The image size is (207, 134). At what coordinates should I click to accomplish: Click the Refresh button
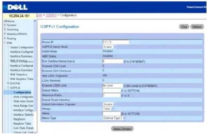click(197, 27)
